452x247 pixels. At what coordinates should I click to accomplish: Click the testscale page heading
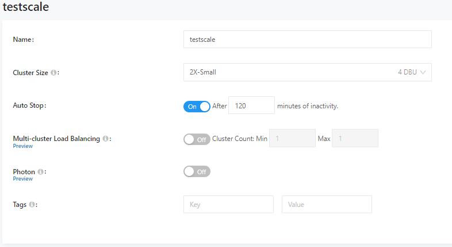pos(26,7)
